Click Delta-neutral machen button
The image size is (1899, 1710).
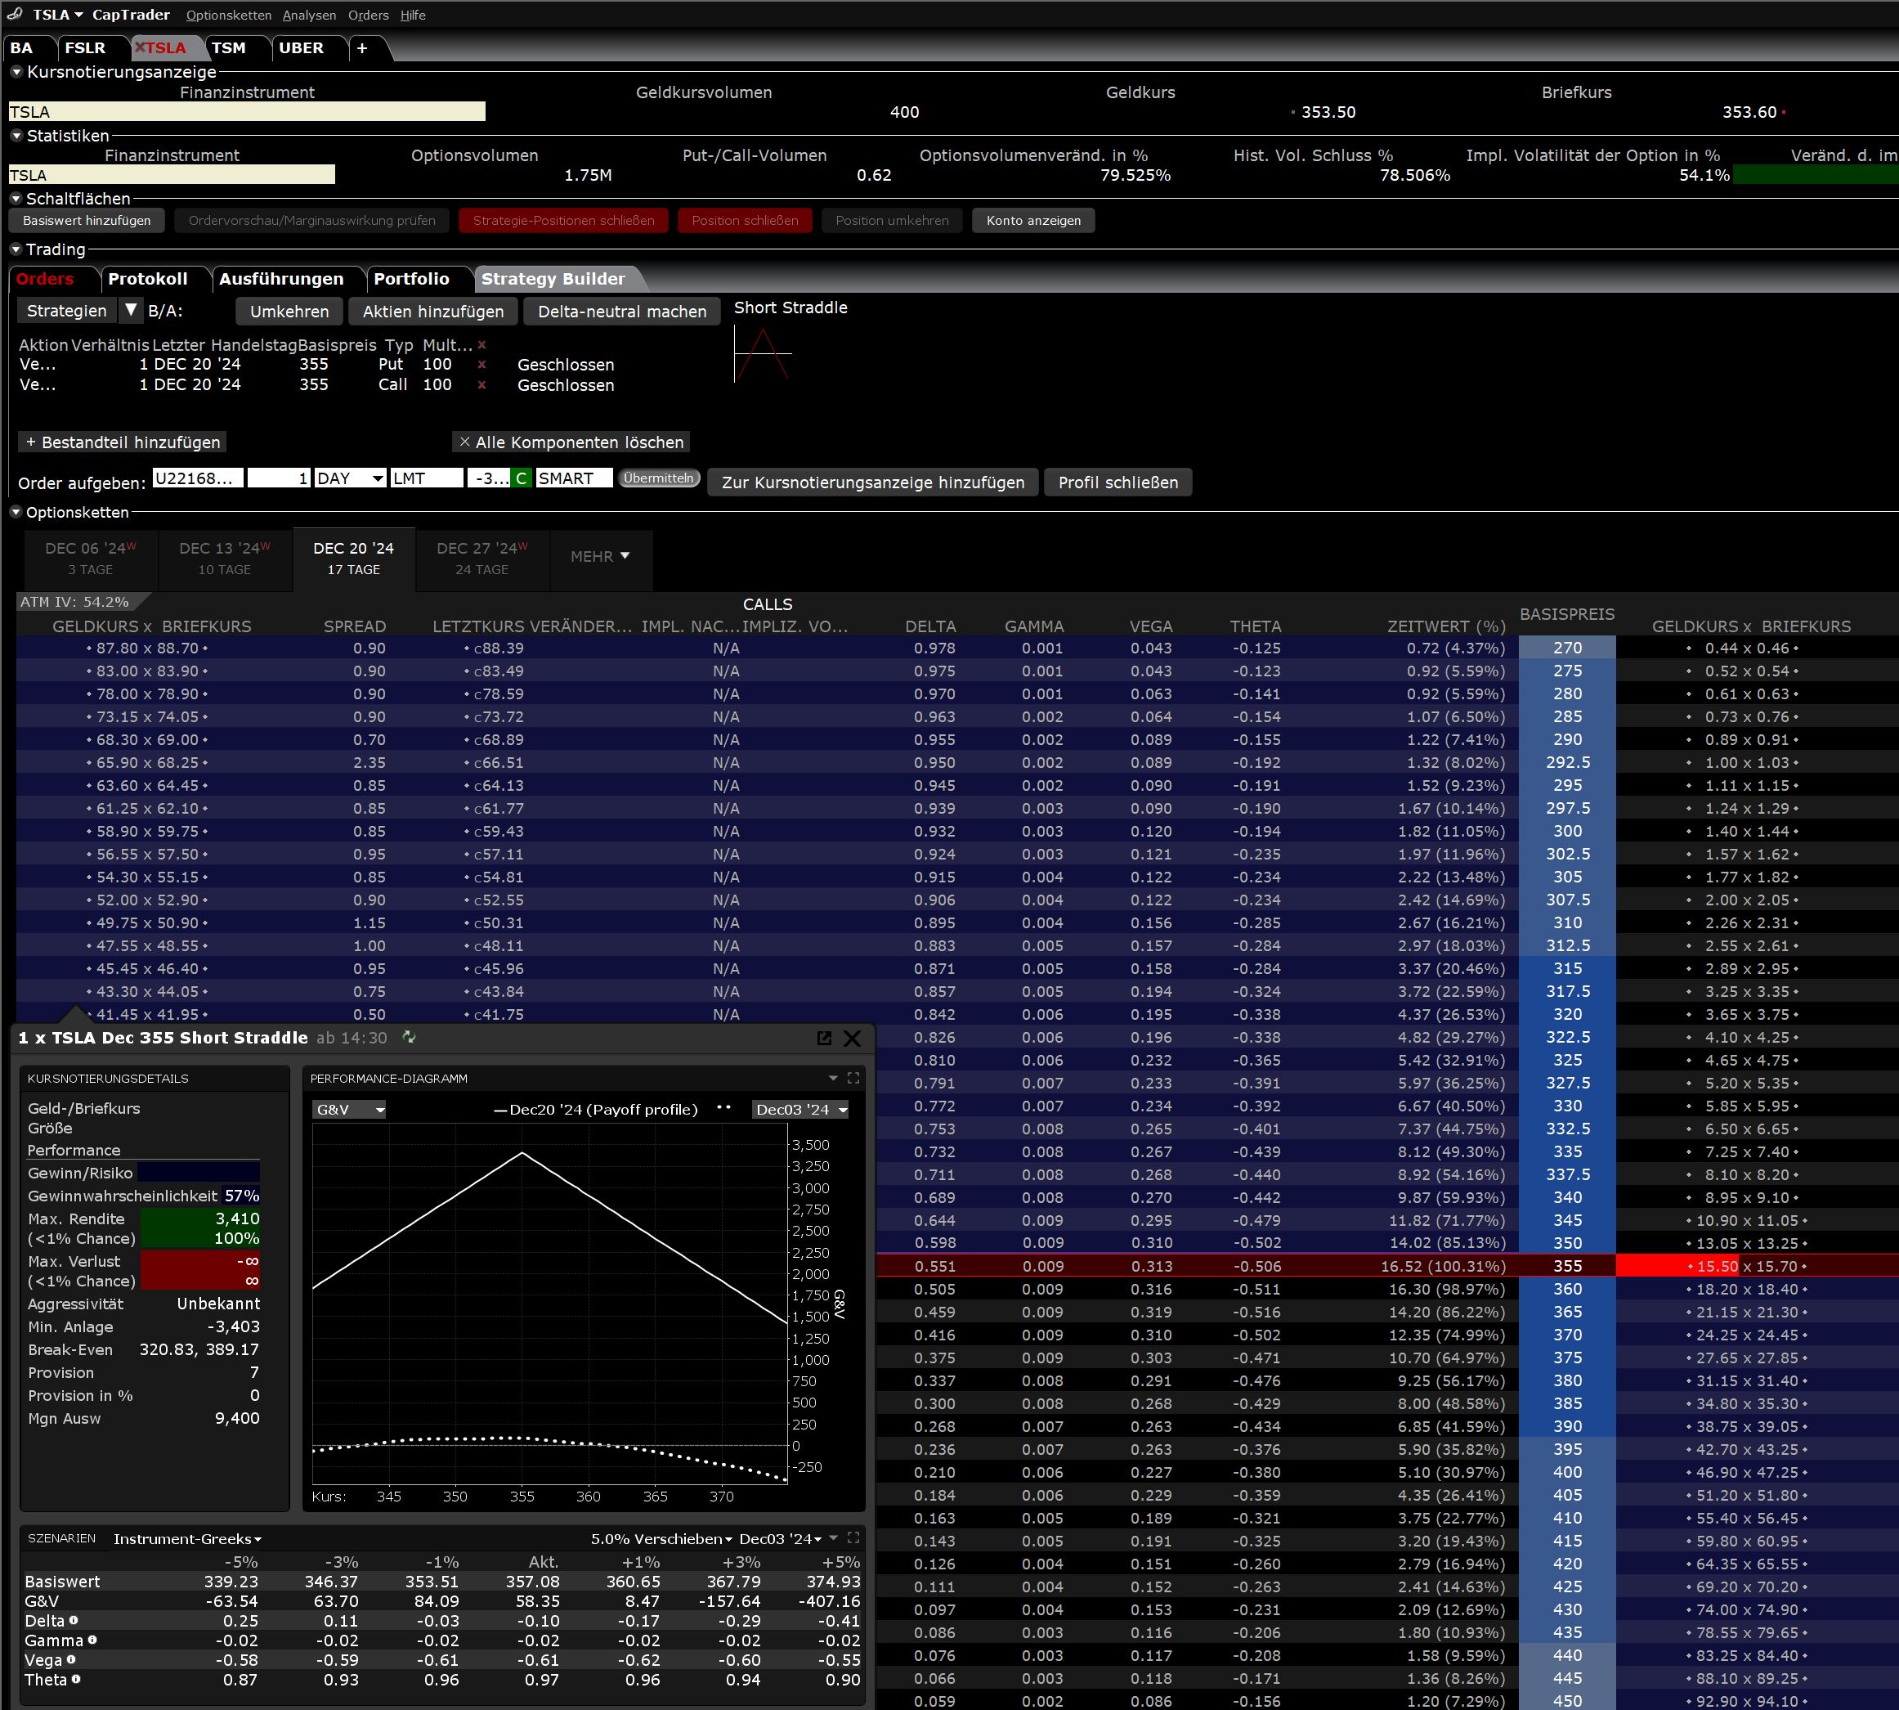[x=622, y=311]
